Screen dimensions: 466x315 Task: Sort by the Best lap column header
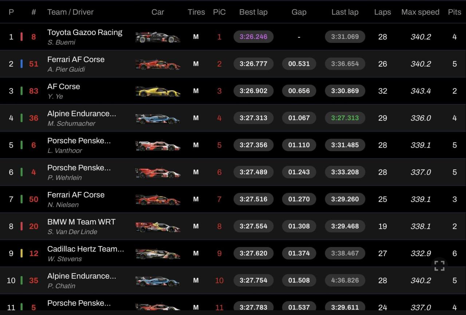coord(253,12)
